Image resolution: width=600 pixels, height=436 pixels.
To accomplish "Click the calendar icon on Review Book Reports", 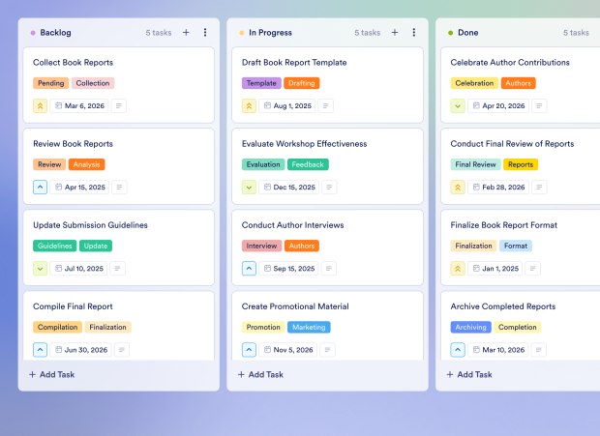I will pyautogui.click(x=58, y=188).
